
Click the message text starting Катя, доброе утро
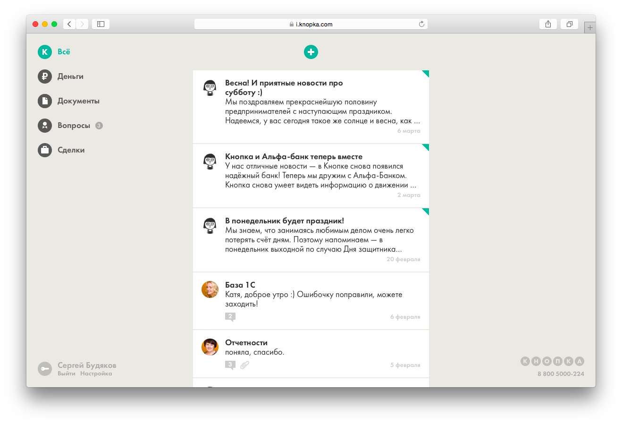314,299
